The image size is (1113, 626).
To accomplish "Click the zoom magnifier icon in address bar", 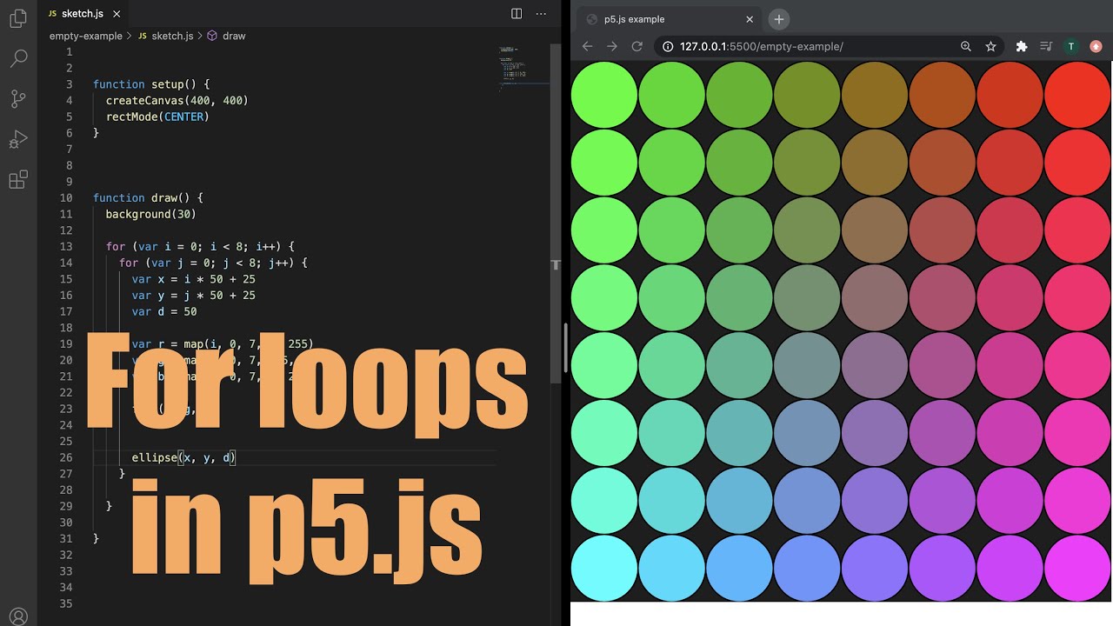I will [965, 46].
